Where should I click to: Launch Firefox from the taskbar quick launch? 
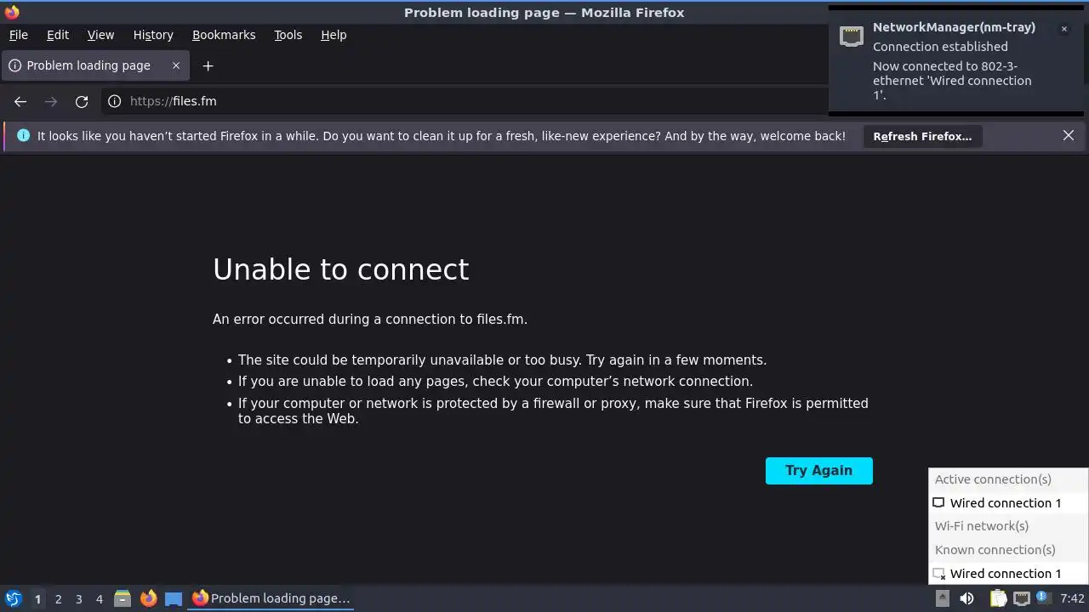148,598
